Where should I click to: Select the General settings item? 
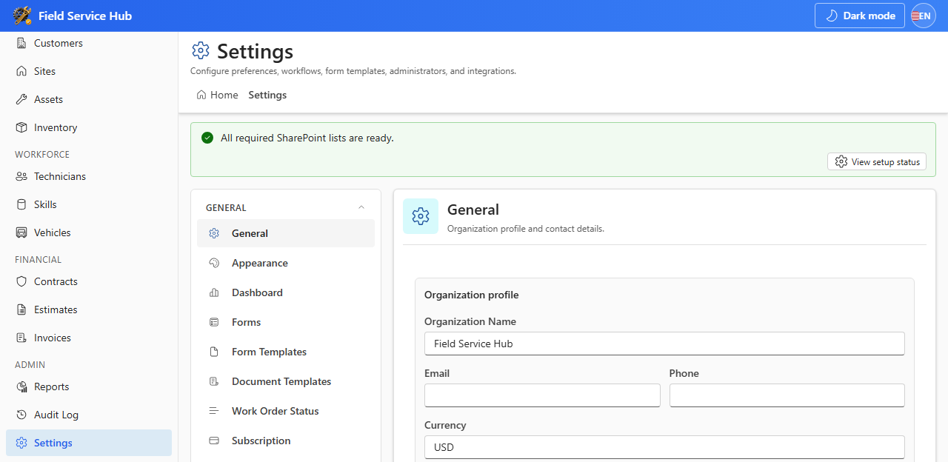286,233
